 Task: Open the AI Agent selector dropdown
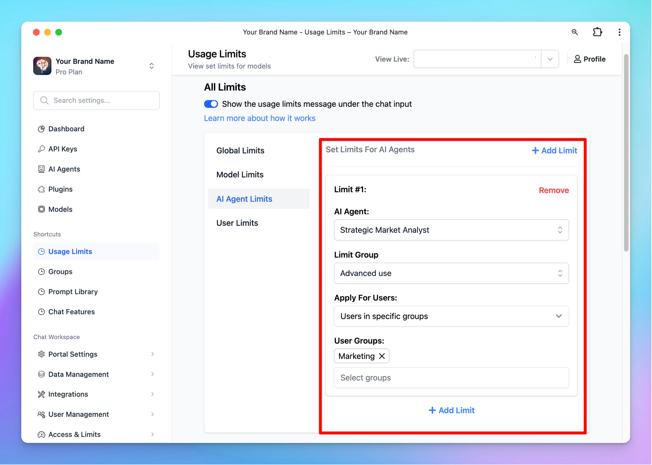tap(451, 230)
